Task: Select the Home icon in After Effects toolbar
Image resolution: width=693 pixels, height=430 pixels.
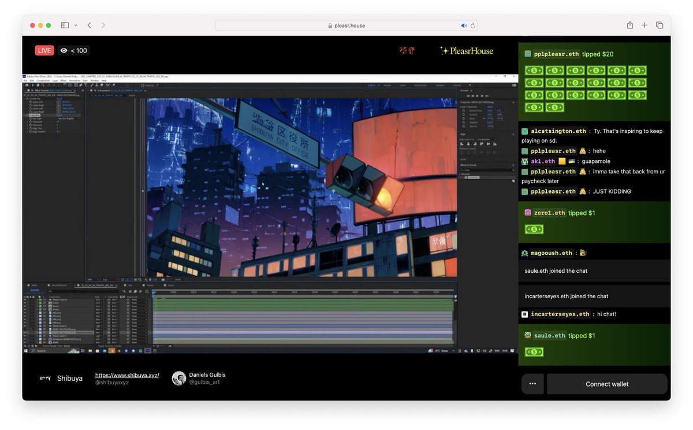Action: (x=27, y=85)
